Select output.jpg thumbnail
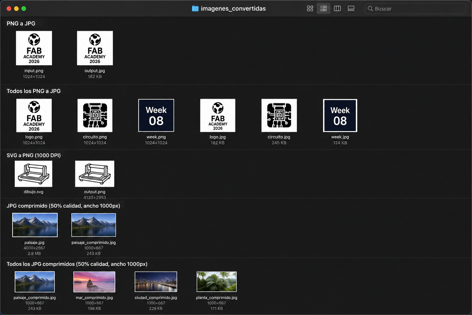The width and height of the screenshot is (472, 315). pyautogui.click(x=95, y=48)
